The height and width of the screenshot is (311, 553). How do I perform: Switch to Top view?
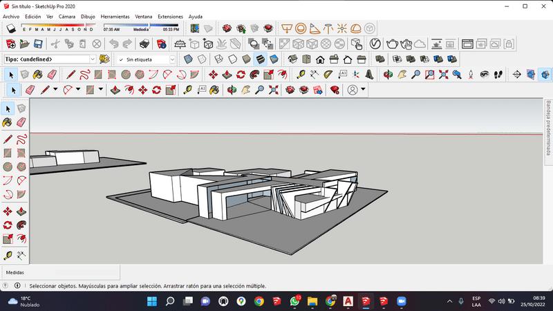click(306, 59)
